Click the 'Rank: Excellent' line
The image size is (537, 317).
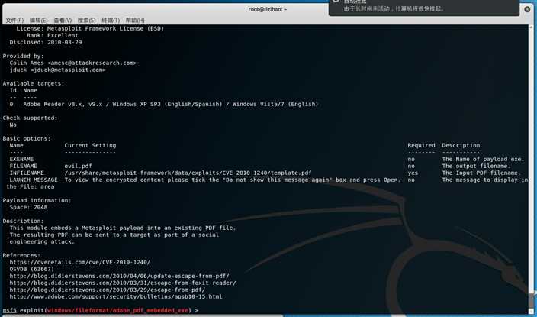[x=53, y=35]
